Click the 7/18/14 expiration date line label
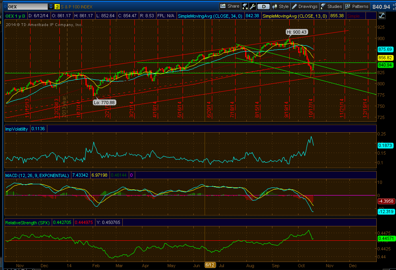396x270 pixels. (x=232, y=109)
